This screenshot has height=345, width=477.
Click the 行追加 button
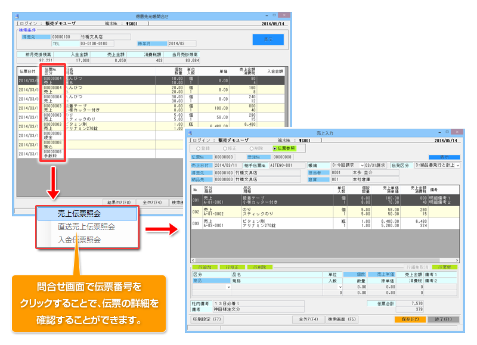(205, 267)
